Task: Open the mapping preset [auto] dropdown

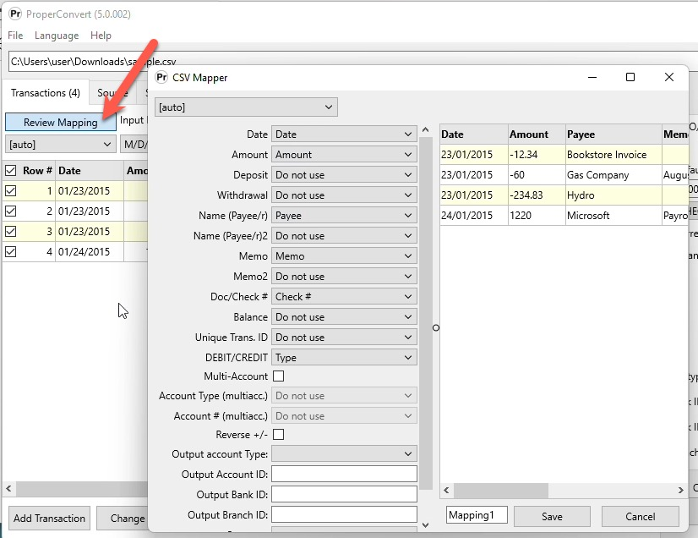Action: (245, 107)
